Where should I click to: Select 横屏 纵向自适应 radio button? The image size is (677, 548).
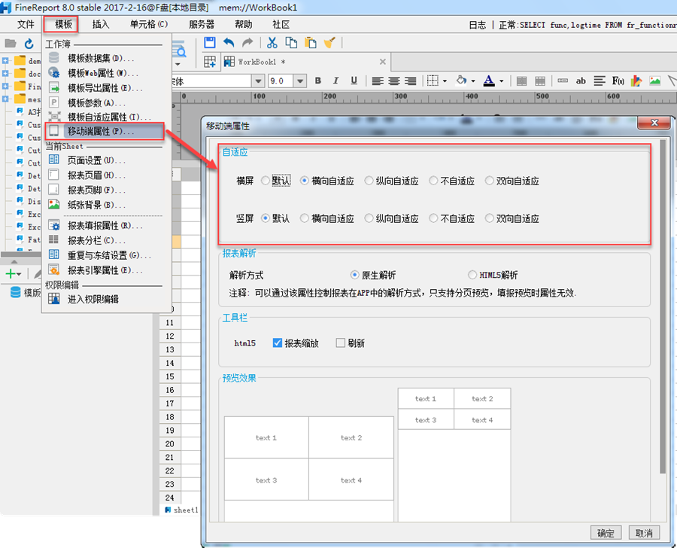[x=369, y=181]
